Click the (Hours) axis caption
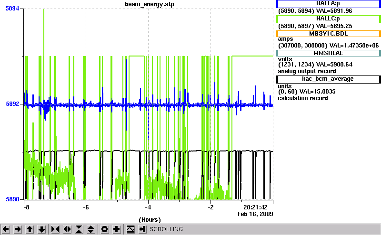This screenshot has width=381, height=235. [x=150, y=220]
